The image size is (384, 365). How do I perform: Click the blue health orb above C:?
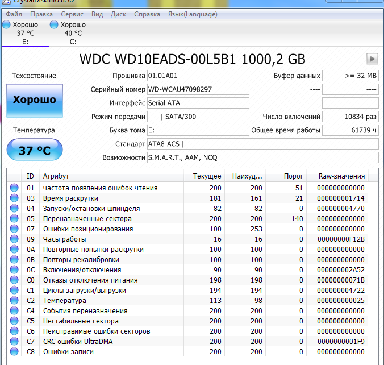(x=54, y=24)
